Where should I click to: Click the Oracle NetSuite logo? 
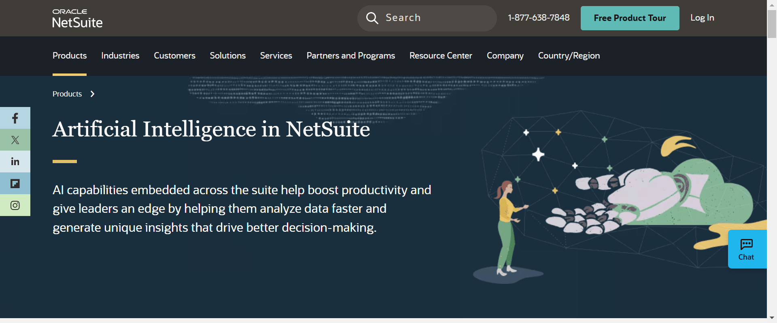tap(77, 18)
